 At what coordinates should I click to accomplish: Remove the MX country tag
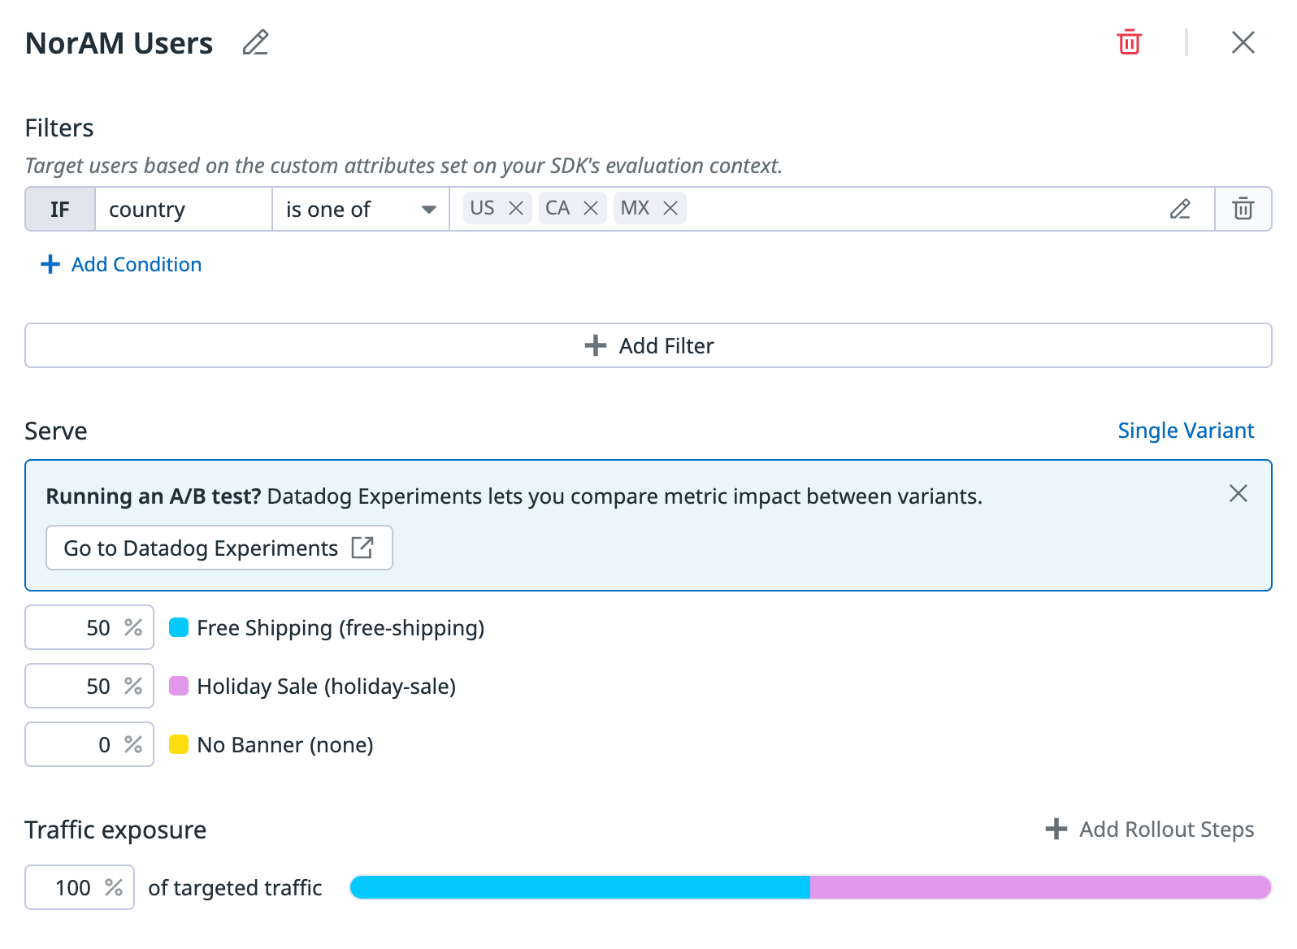670,209
